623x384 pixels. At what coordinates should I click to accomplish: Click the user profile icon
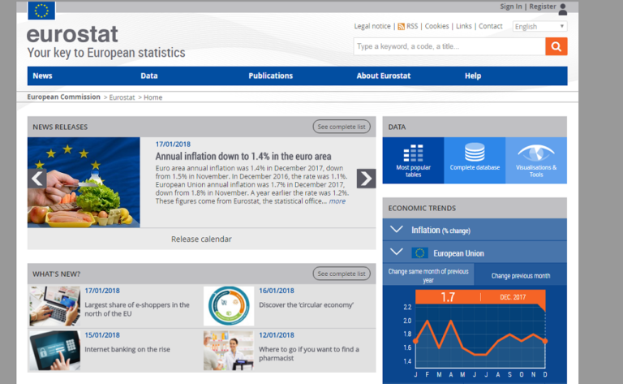pos(563,9)
